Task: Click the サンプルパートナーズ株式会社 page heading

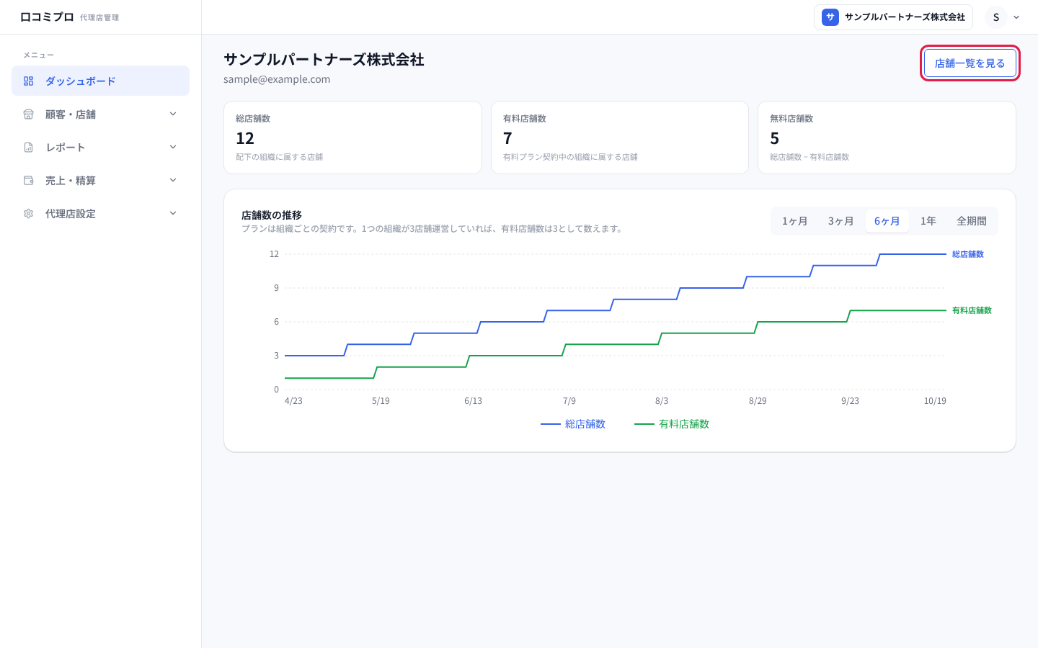Action: 324,60
